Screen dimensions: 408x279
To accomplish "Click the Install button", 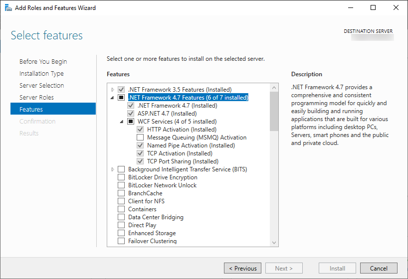I will click(337, 268).
